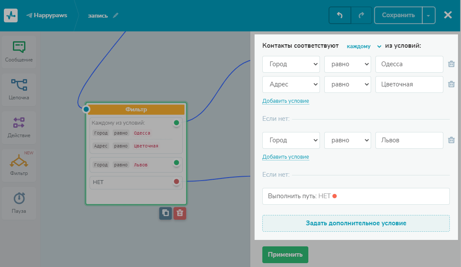Add a Фильтр element from sidebar
461x267 pixels.
(19, 166)
